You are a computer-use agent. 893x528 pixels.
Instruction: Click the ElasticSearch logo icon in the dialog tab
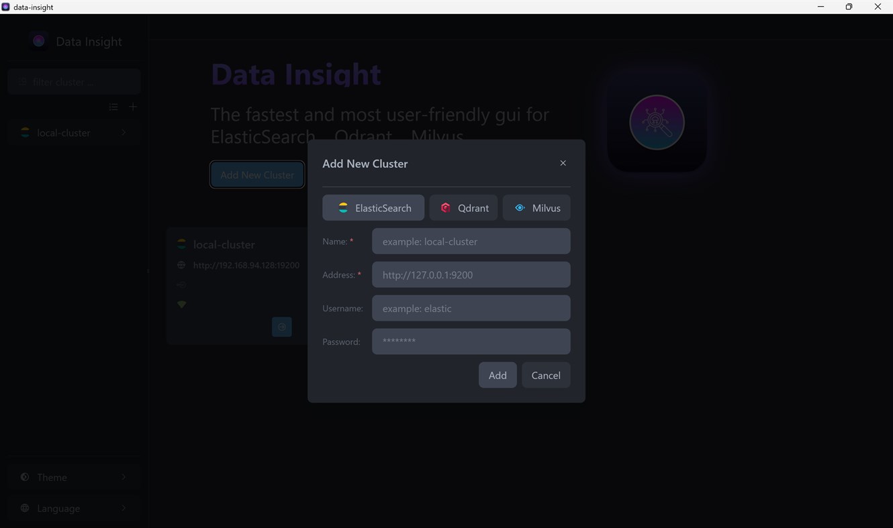[343, 208]
